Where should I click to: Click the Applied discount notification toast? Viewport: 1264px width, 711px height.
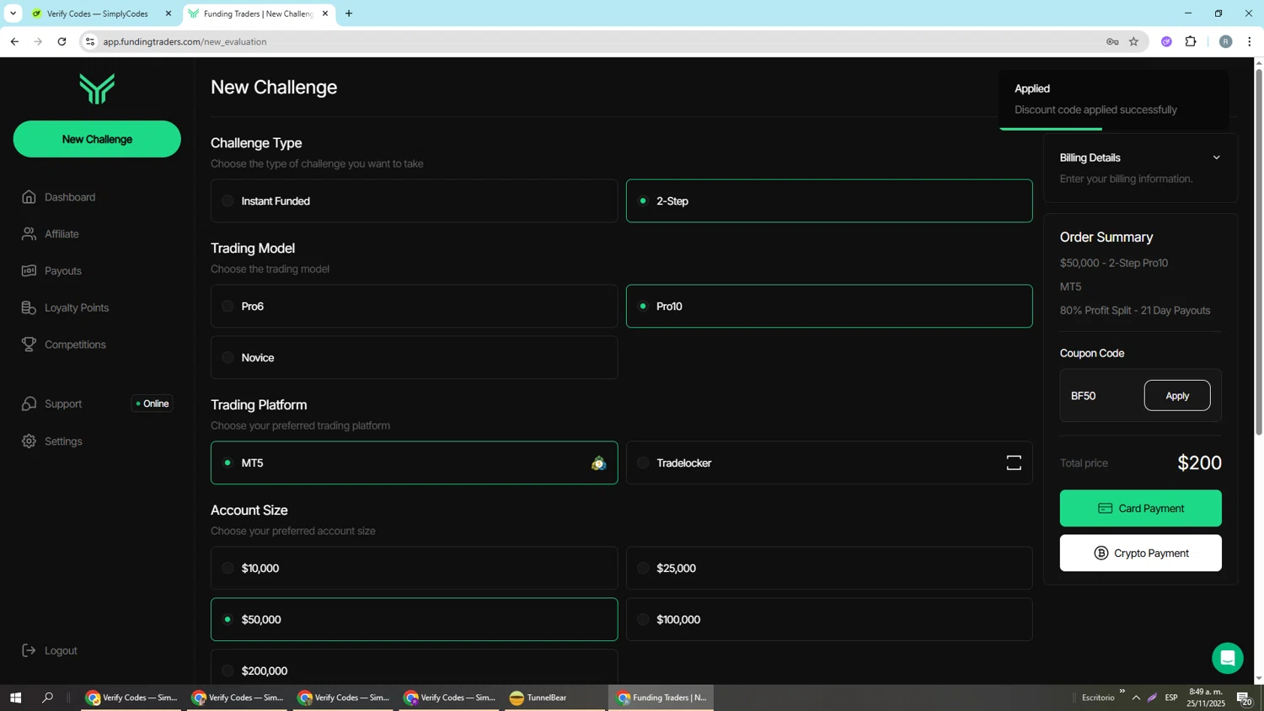coord(1114,99)
